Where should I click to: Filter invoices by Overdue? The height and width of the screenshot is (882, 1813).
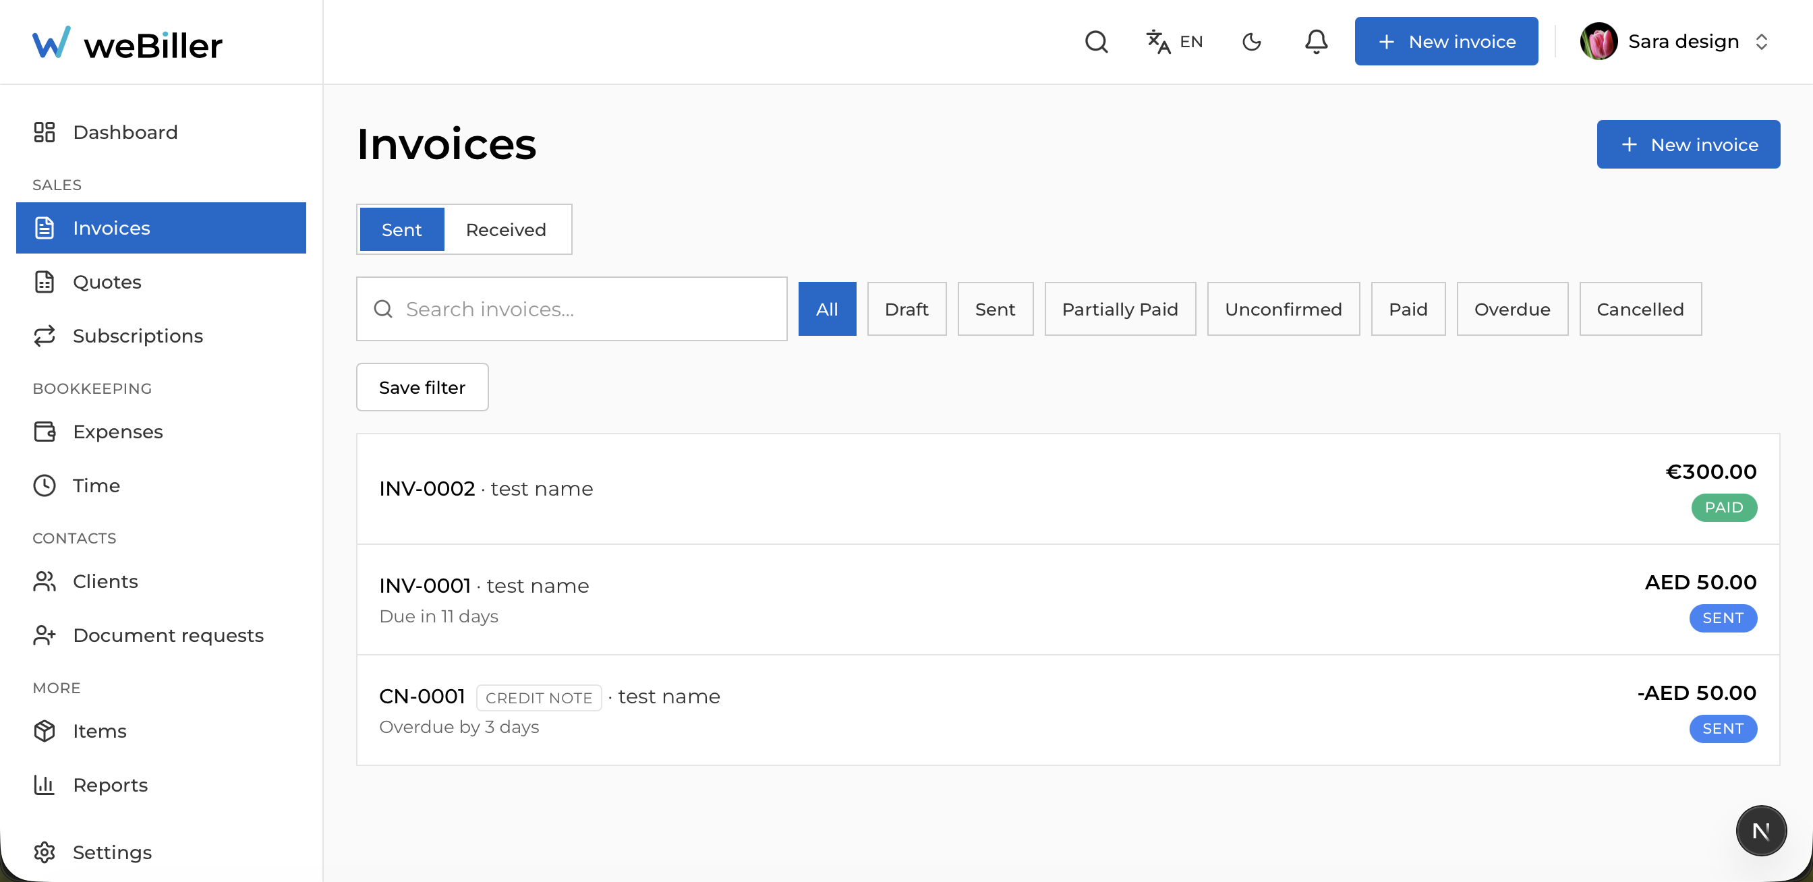[1512, 309]
